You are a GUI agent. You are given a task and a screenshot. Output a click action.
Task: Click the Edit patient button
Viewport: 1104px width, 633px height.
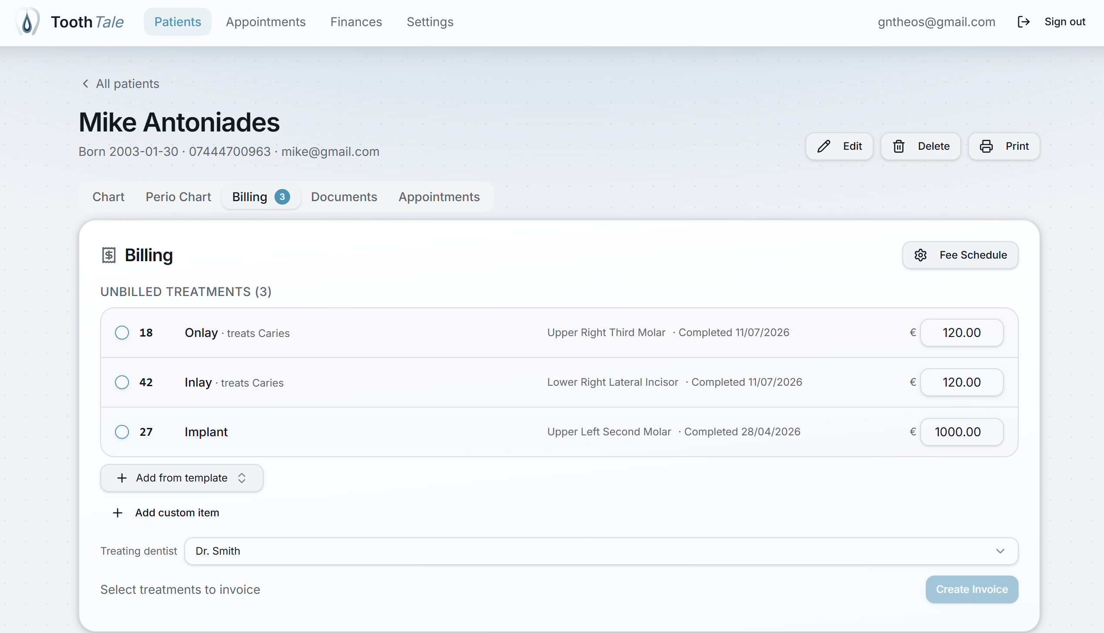pyautogui.click(x=840, y=146)
